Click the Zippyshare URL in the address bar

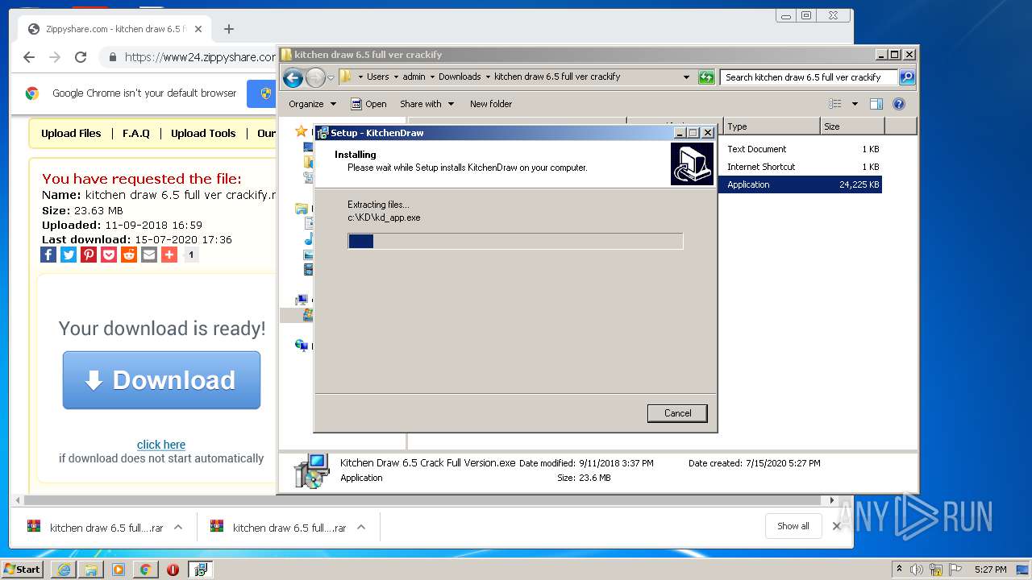coord(200,57)
